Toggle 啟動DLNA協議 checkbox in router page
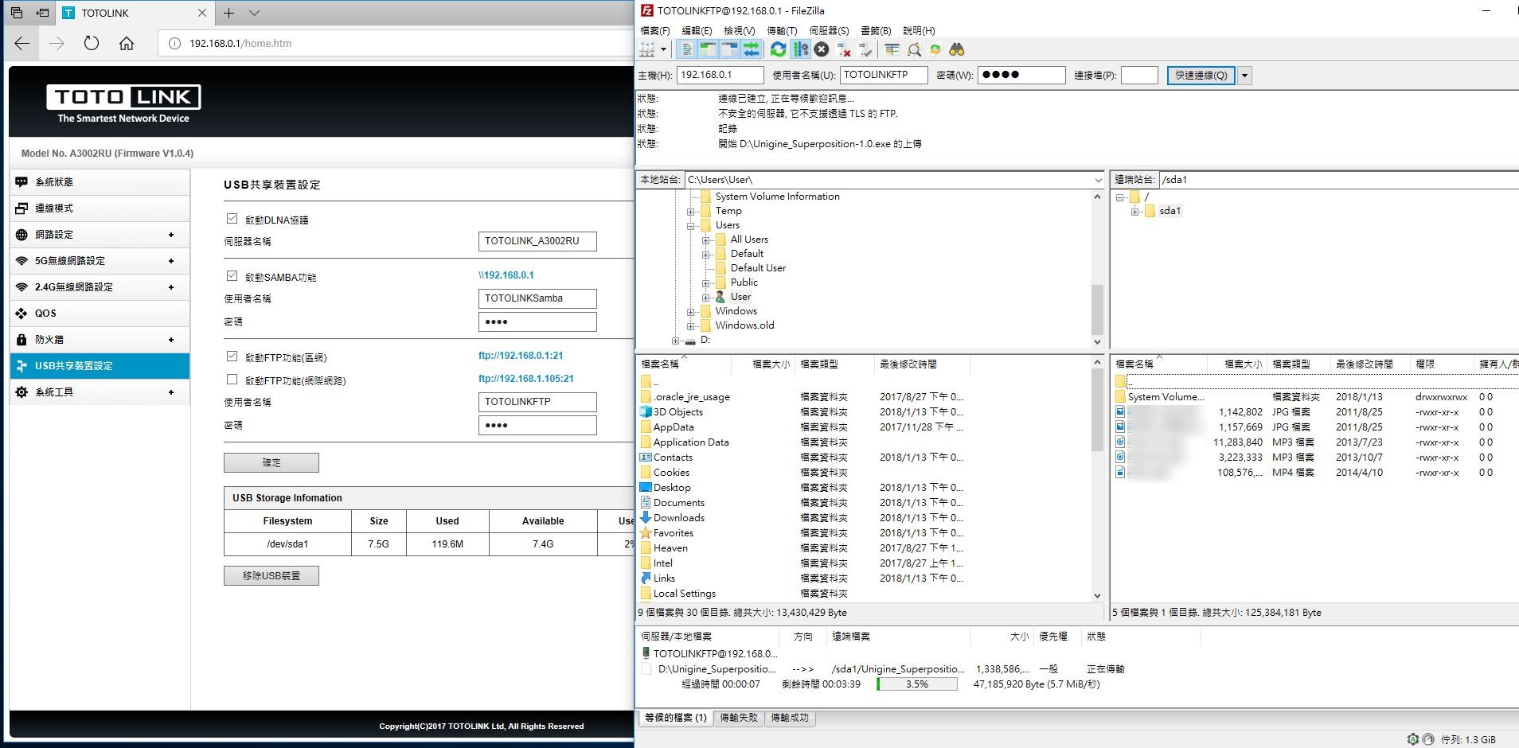The width and height of the screenshot is (1519, 748). point(232,218)
